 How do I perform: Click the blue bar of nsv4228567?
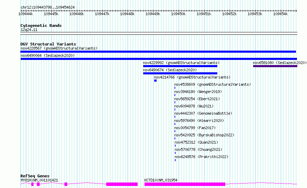(x=158, y=52)
